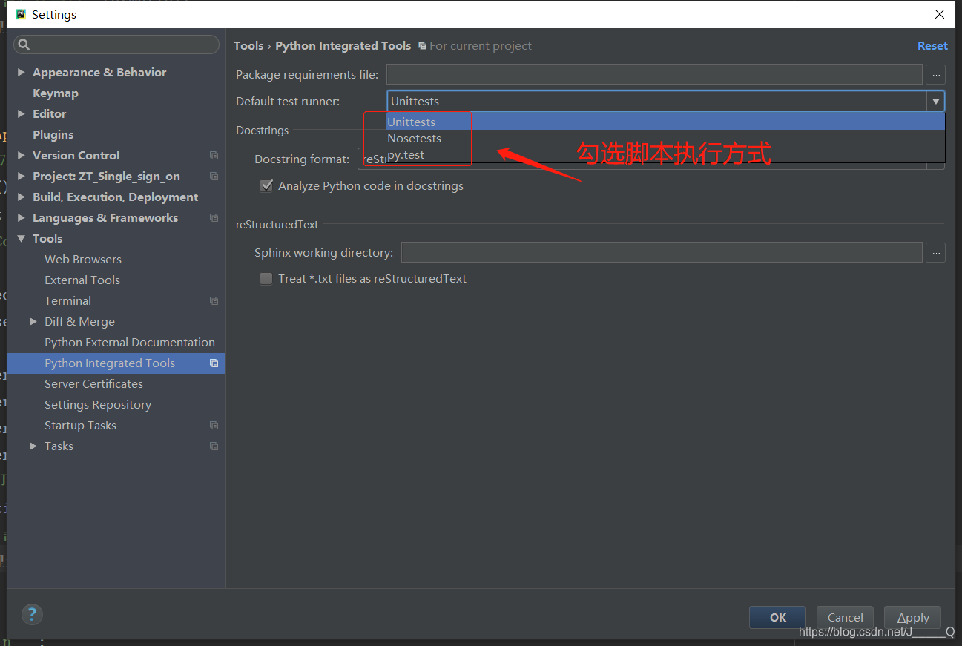The image size is (962, 646).
Task: Click the Reset link
Action: [932, 46]
